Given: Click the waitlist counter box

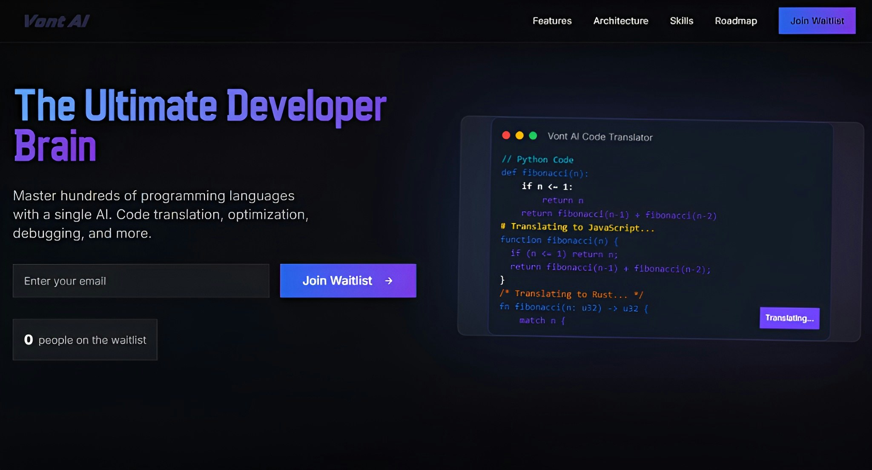Looking at the screenshot, I should (85, 340).
